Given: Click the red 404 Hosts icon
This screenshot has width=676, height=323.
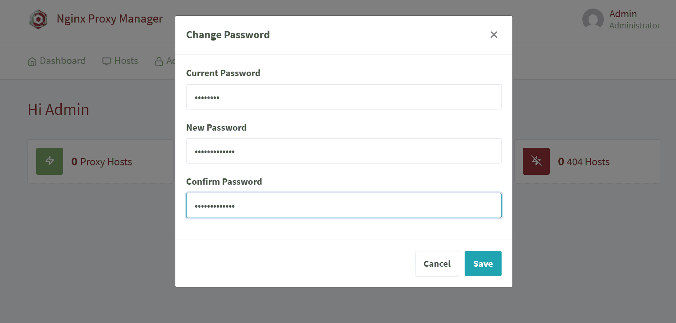Looking at the screenshot, I should point(536,161).
